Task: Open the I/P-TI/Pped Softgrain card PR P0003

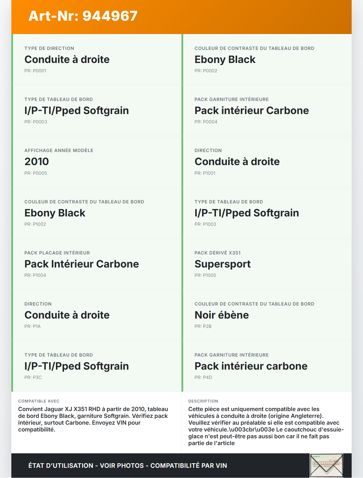Action: click(x=96, y=111)
